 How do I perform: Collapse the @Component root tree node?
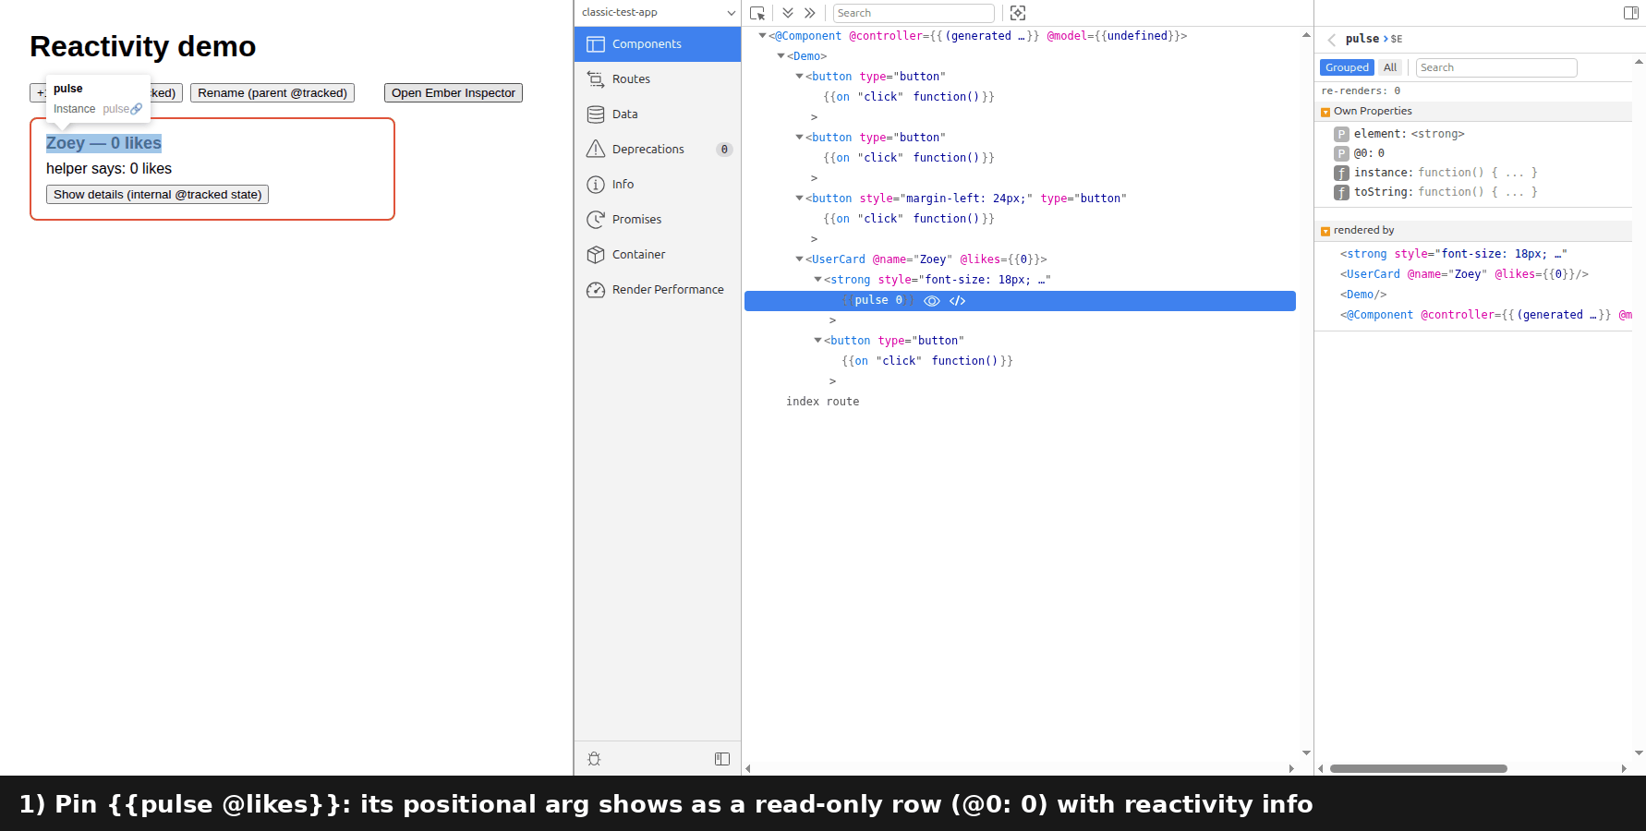point(762,36)
